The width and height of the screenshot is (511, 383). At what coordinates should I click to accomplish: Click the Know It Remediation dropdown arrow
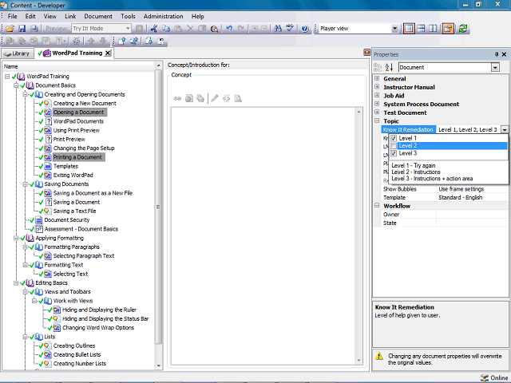tap(505, 129)
